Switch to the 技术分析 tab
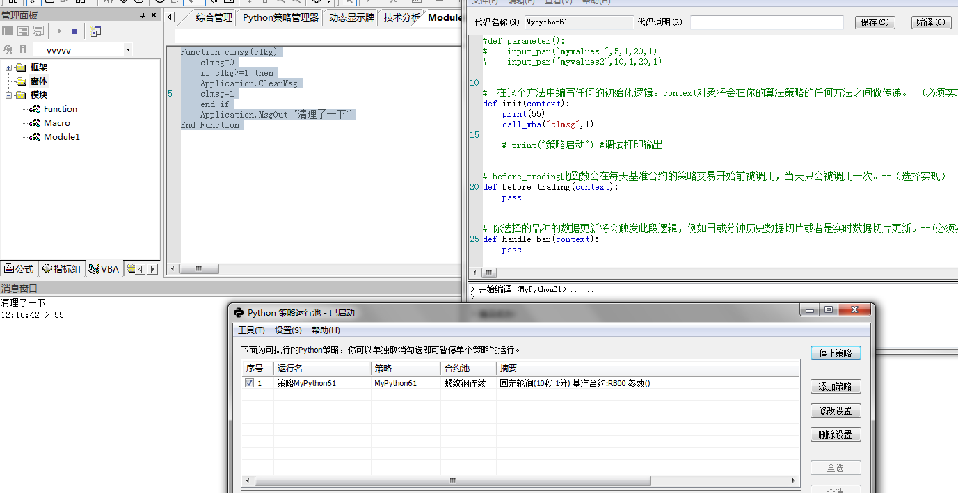The height and width of the screenshot is (493, 958). point(401,17)
